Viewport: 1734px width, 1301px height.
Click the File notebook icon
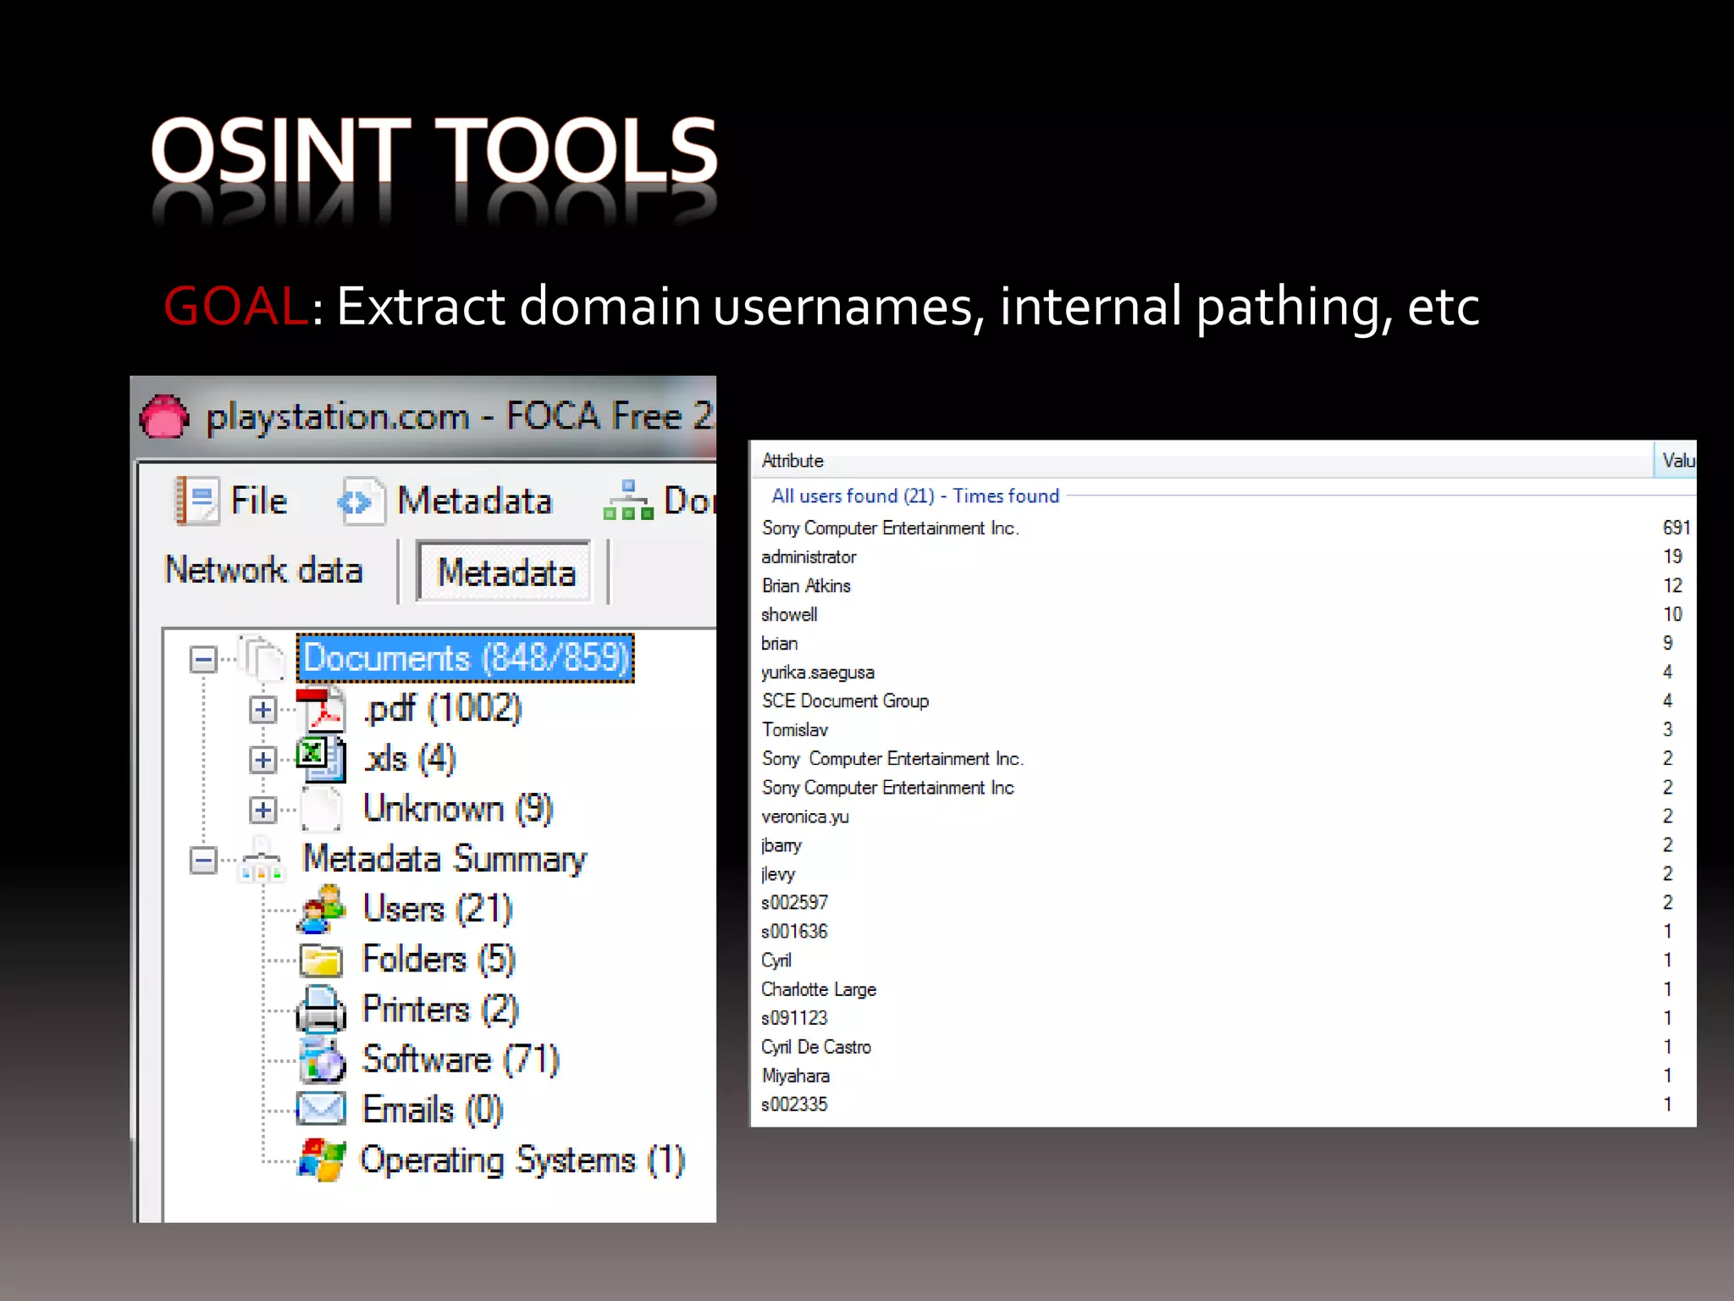click(196, 501)
